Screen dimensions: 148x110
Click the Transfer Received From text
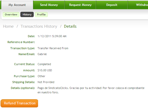coord(53,48)
